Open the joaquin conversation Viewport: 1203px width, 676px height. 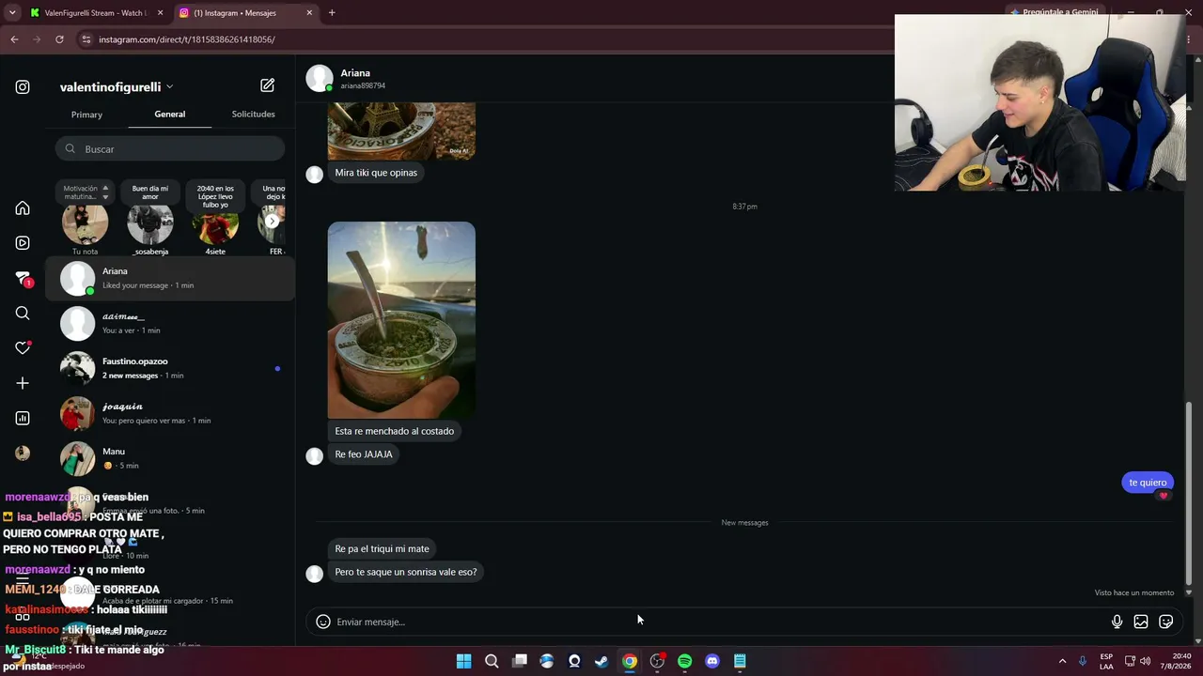click(170, 413)
